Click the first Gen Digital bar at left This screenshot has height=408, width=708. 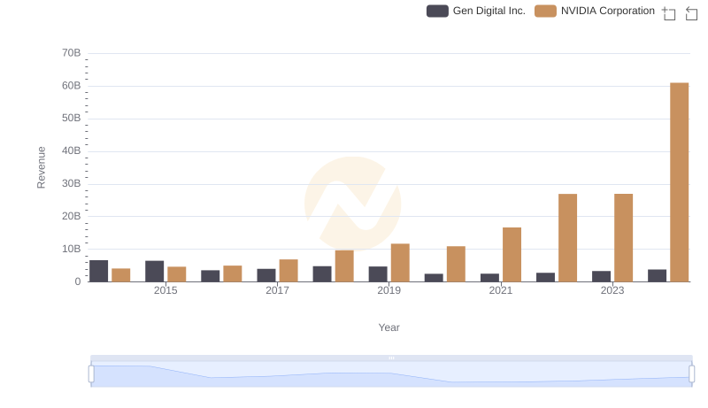pyautogui.click(x=98, y=271)
